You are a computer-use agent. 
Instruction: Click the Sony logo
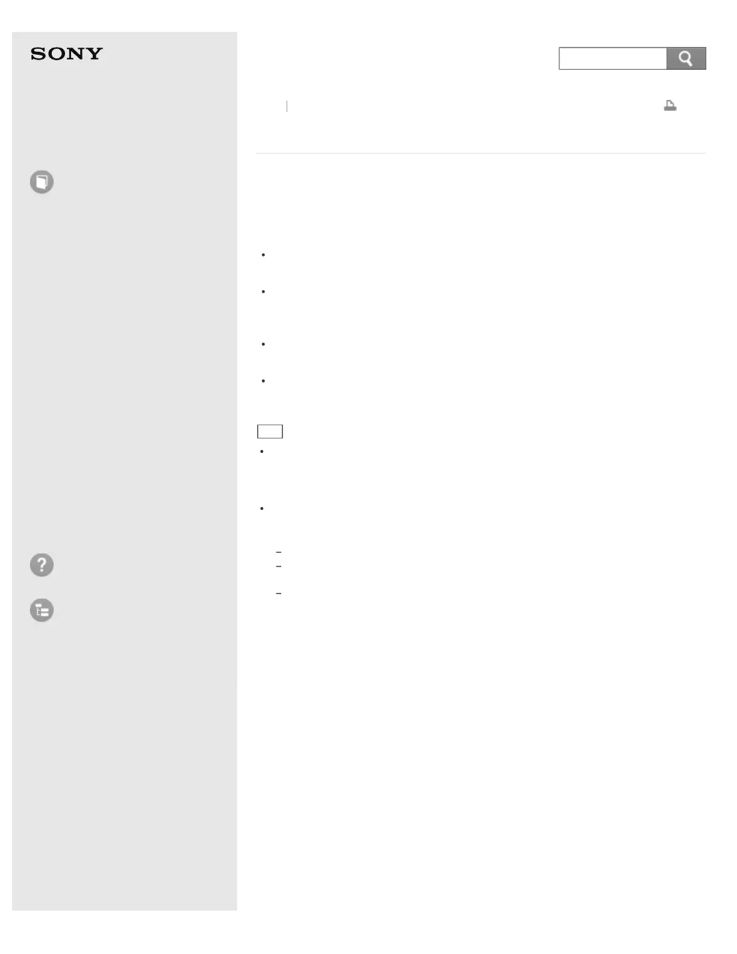point(67,54)
